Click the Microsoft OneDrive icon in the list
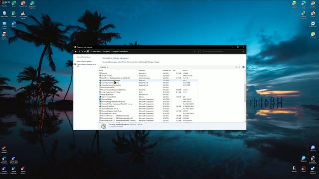 [100, 106]
